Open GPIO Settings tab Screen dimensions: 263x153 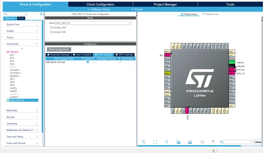124,55
